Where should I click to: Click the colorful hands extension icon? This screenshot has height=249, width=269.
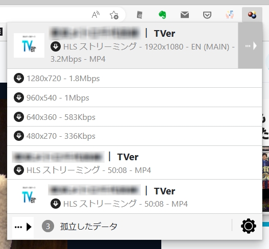coord(230,15)
